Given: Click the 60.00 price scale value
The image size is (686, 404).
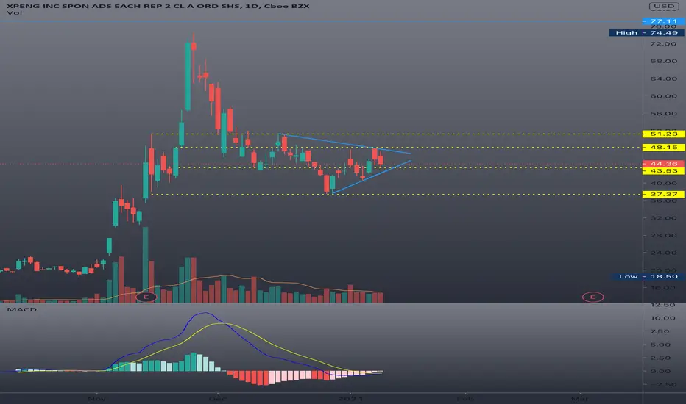Looking at the screenshot, I should tap(663, 96).
